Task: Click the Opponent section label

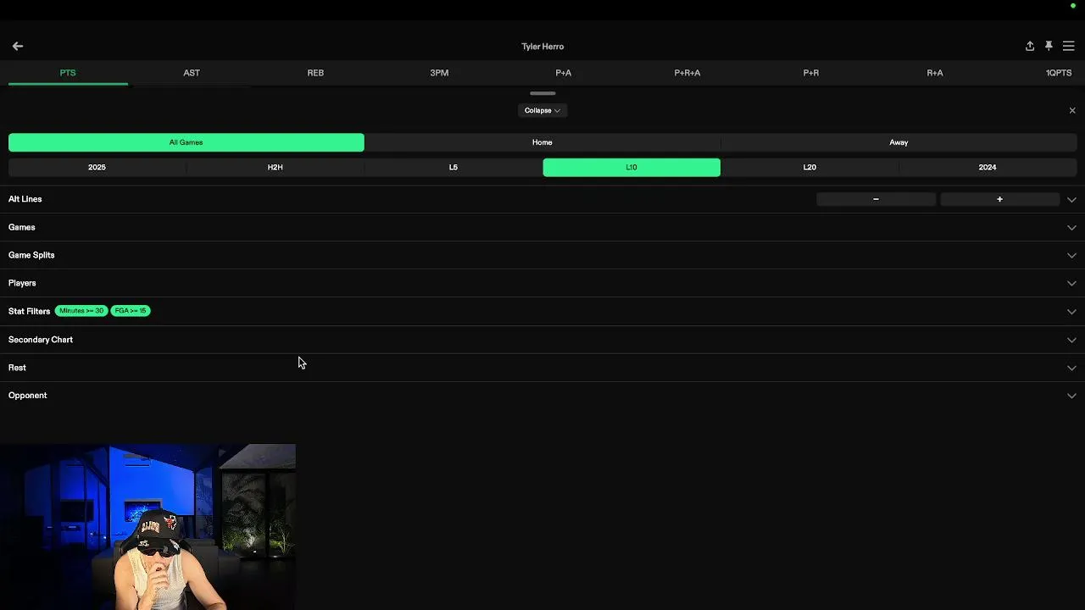Action: click(28, 396)
